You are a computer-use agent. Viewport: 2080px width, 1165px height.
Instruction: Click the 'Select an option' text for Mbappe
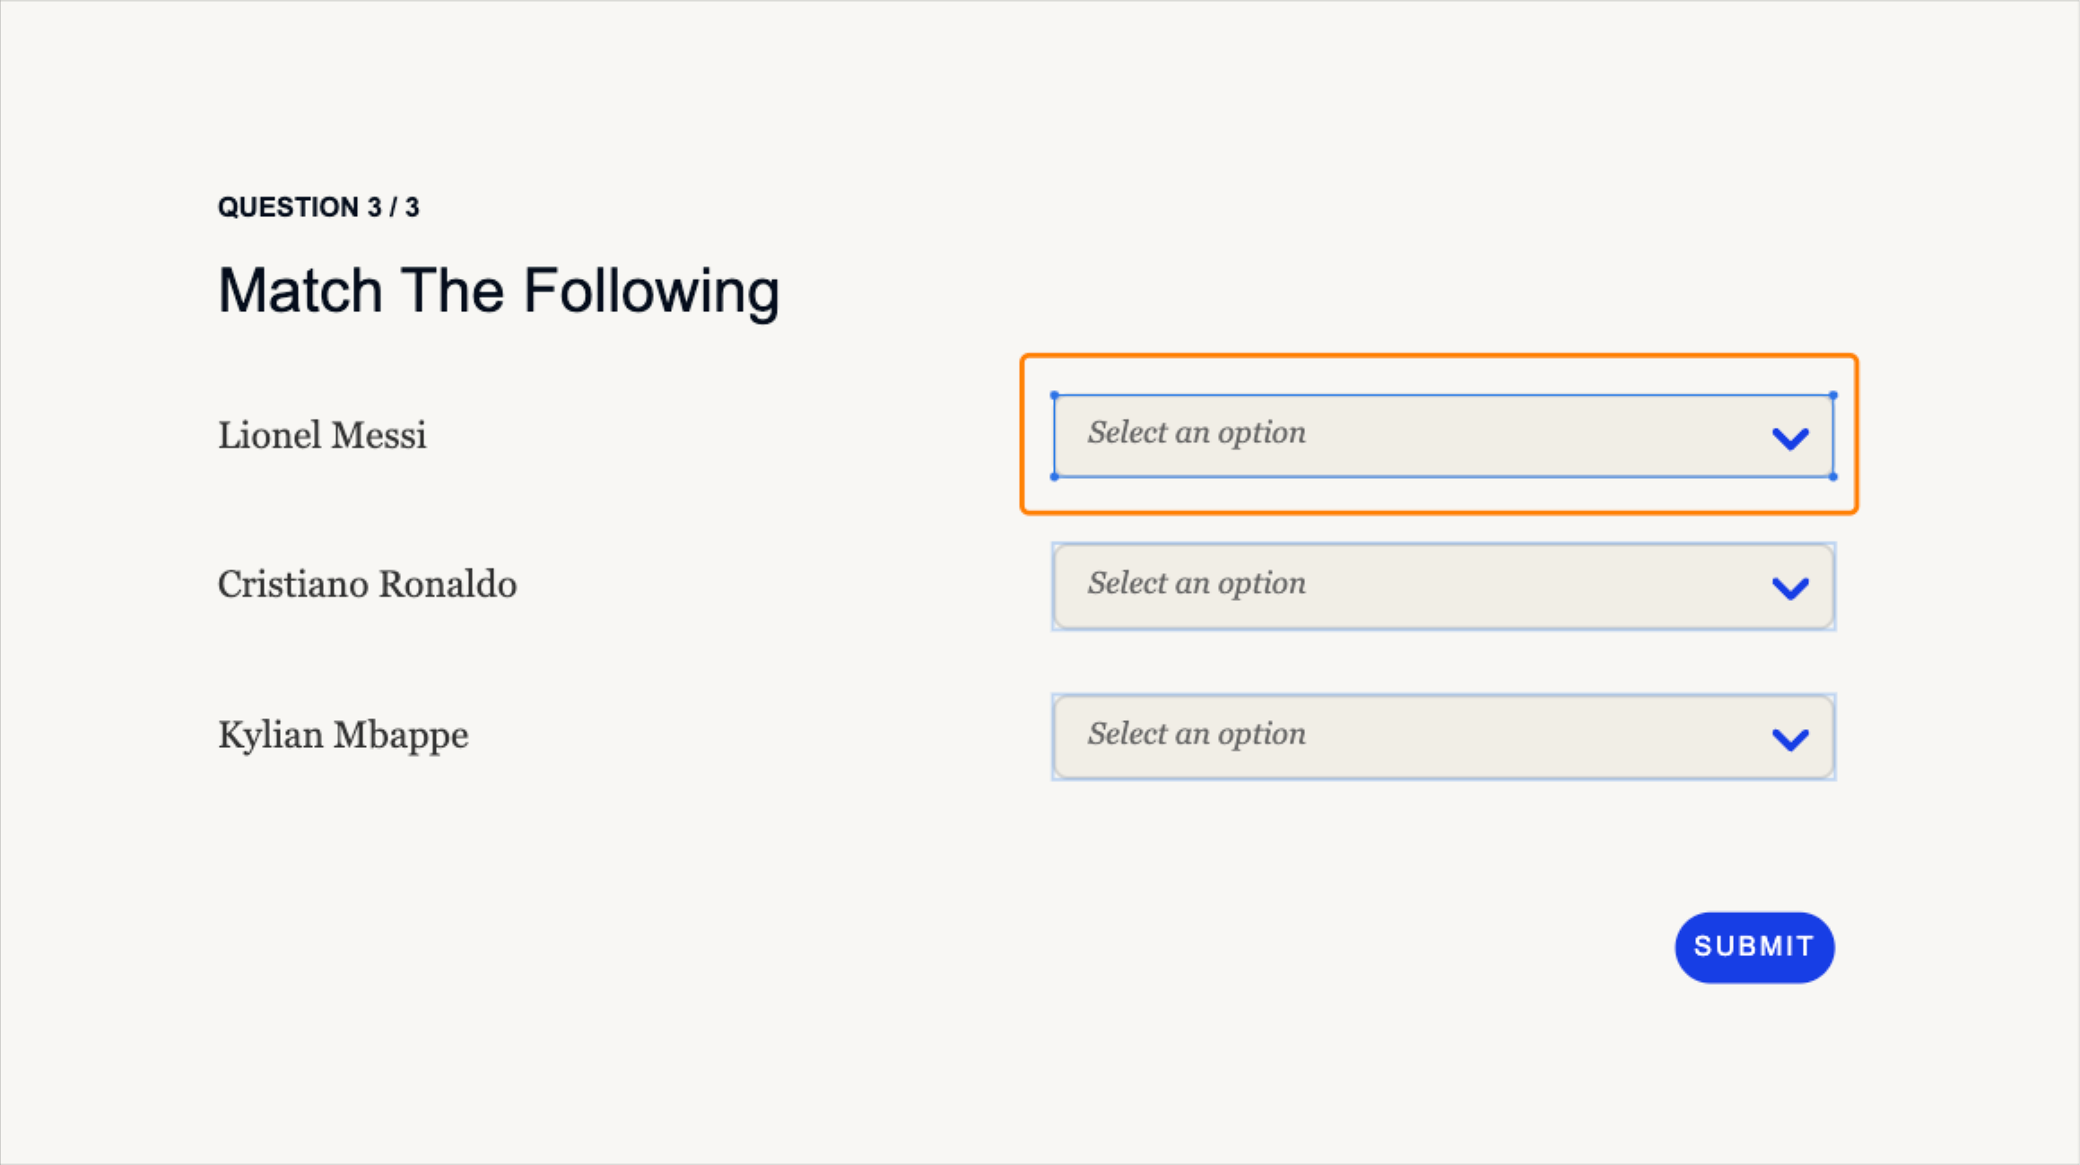point(1197,734)
